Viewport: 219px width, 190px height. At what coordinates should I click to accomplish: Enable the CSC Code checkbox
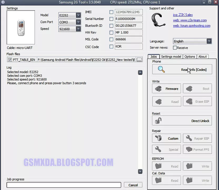click(111, 46)
